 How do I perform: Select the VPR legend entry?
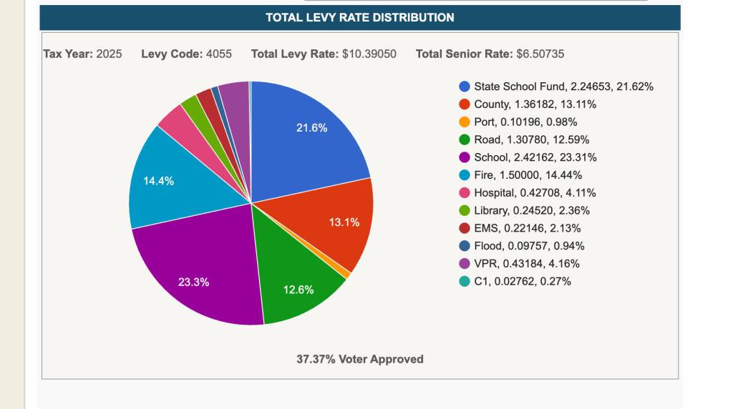[x=526, y=264]
